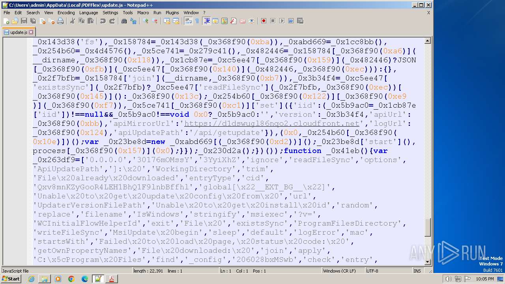505x284 pixels.
Task: Paste from clipboard toolbar icon
Action: 90,21
